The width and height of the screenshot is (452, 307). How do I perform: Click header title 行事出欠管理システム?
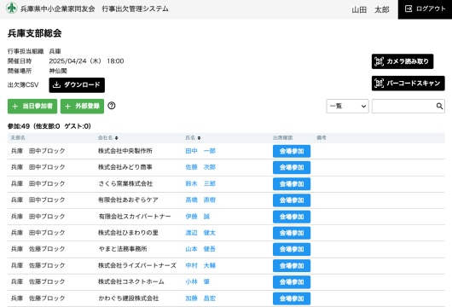point(136,9)
